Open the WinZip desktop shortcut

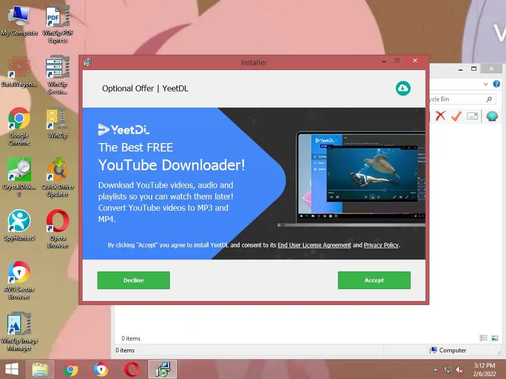pos(57,123)
